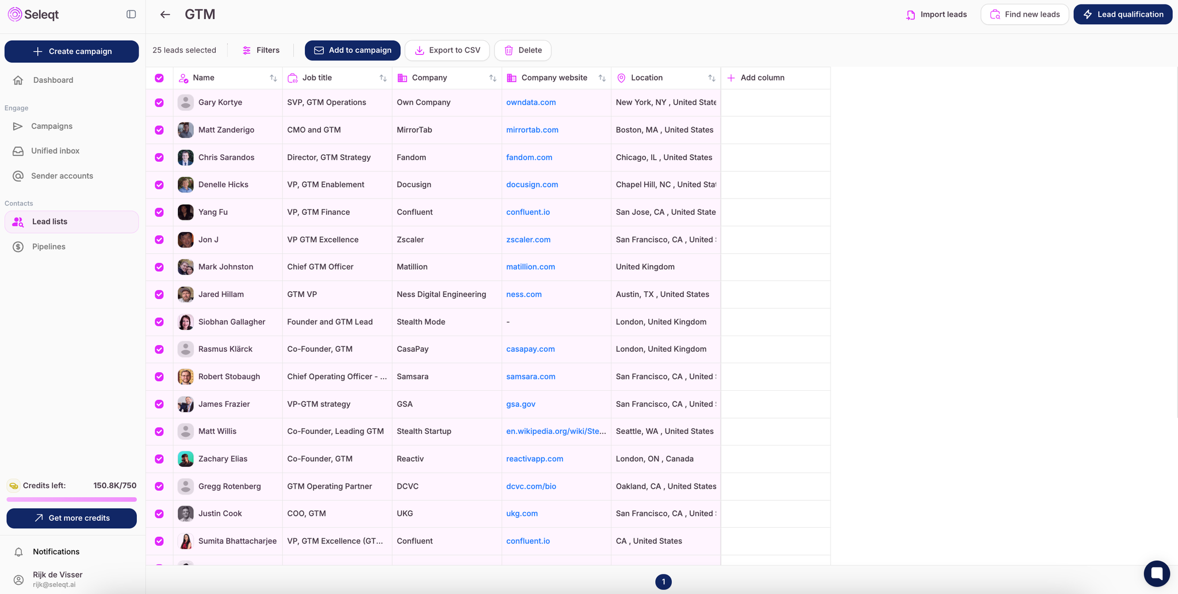Uncheck the Zachary Elias row checkbox
Screen dimensions: 1178x594
pyautogui.click(x=159, y=459)
